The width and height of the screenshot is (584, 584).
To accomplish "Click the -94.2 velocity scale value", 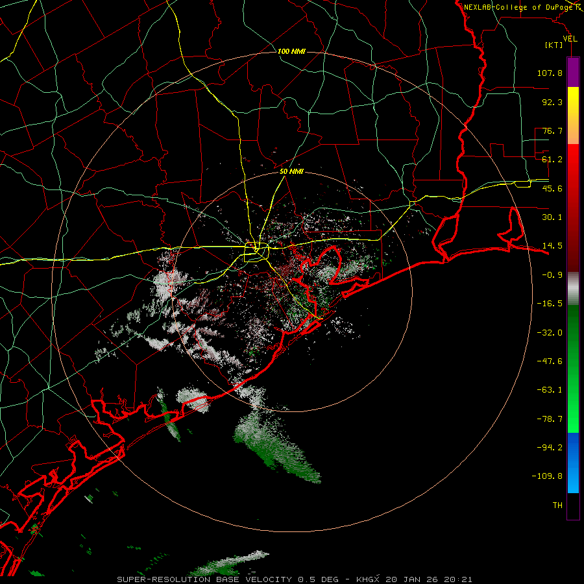I will (x=550, y=448).
